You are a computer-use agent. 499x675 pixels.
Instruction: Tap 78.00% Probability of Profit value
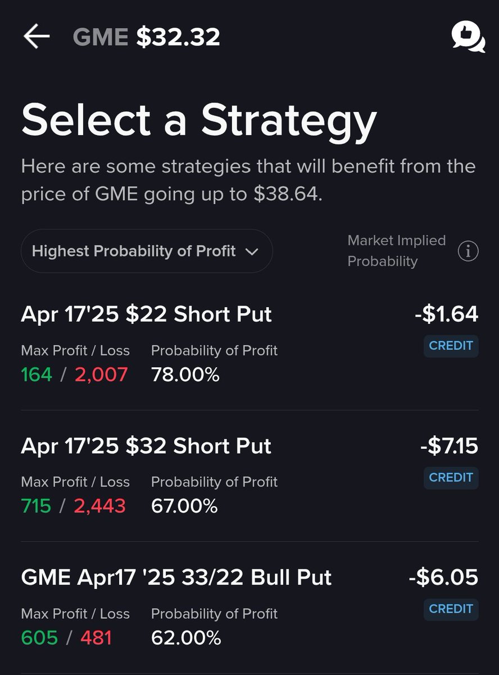click(185, 375)
